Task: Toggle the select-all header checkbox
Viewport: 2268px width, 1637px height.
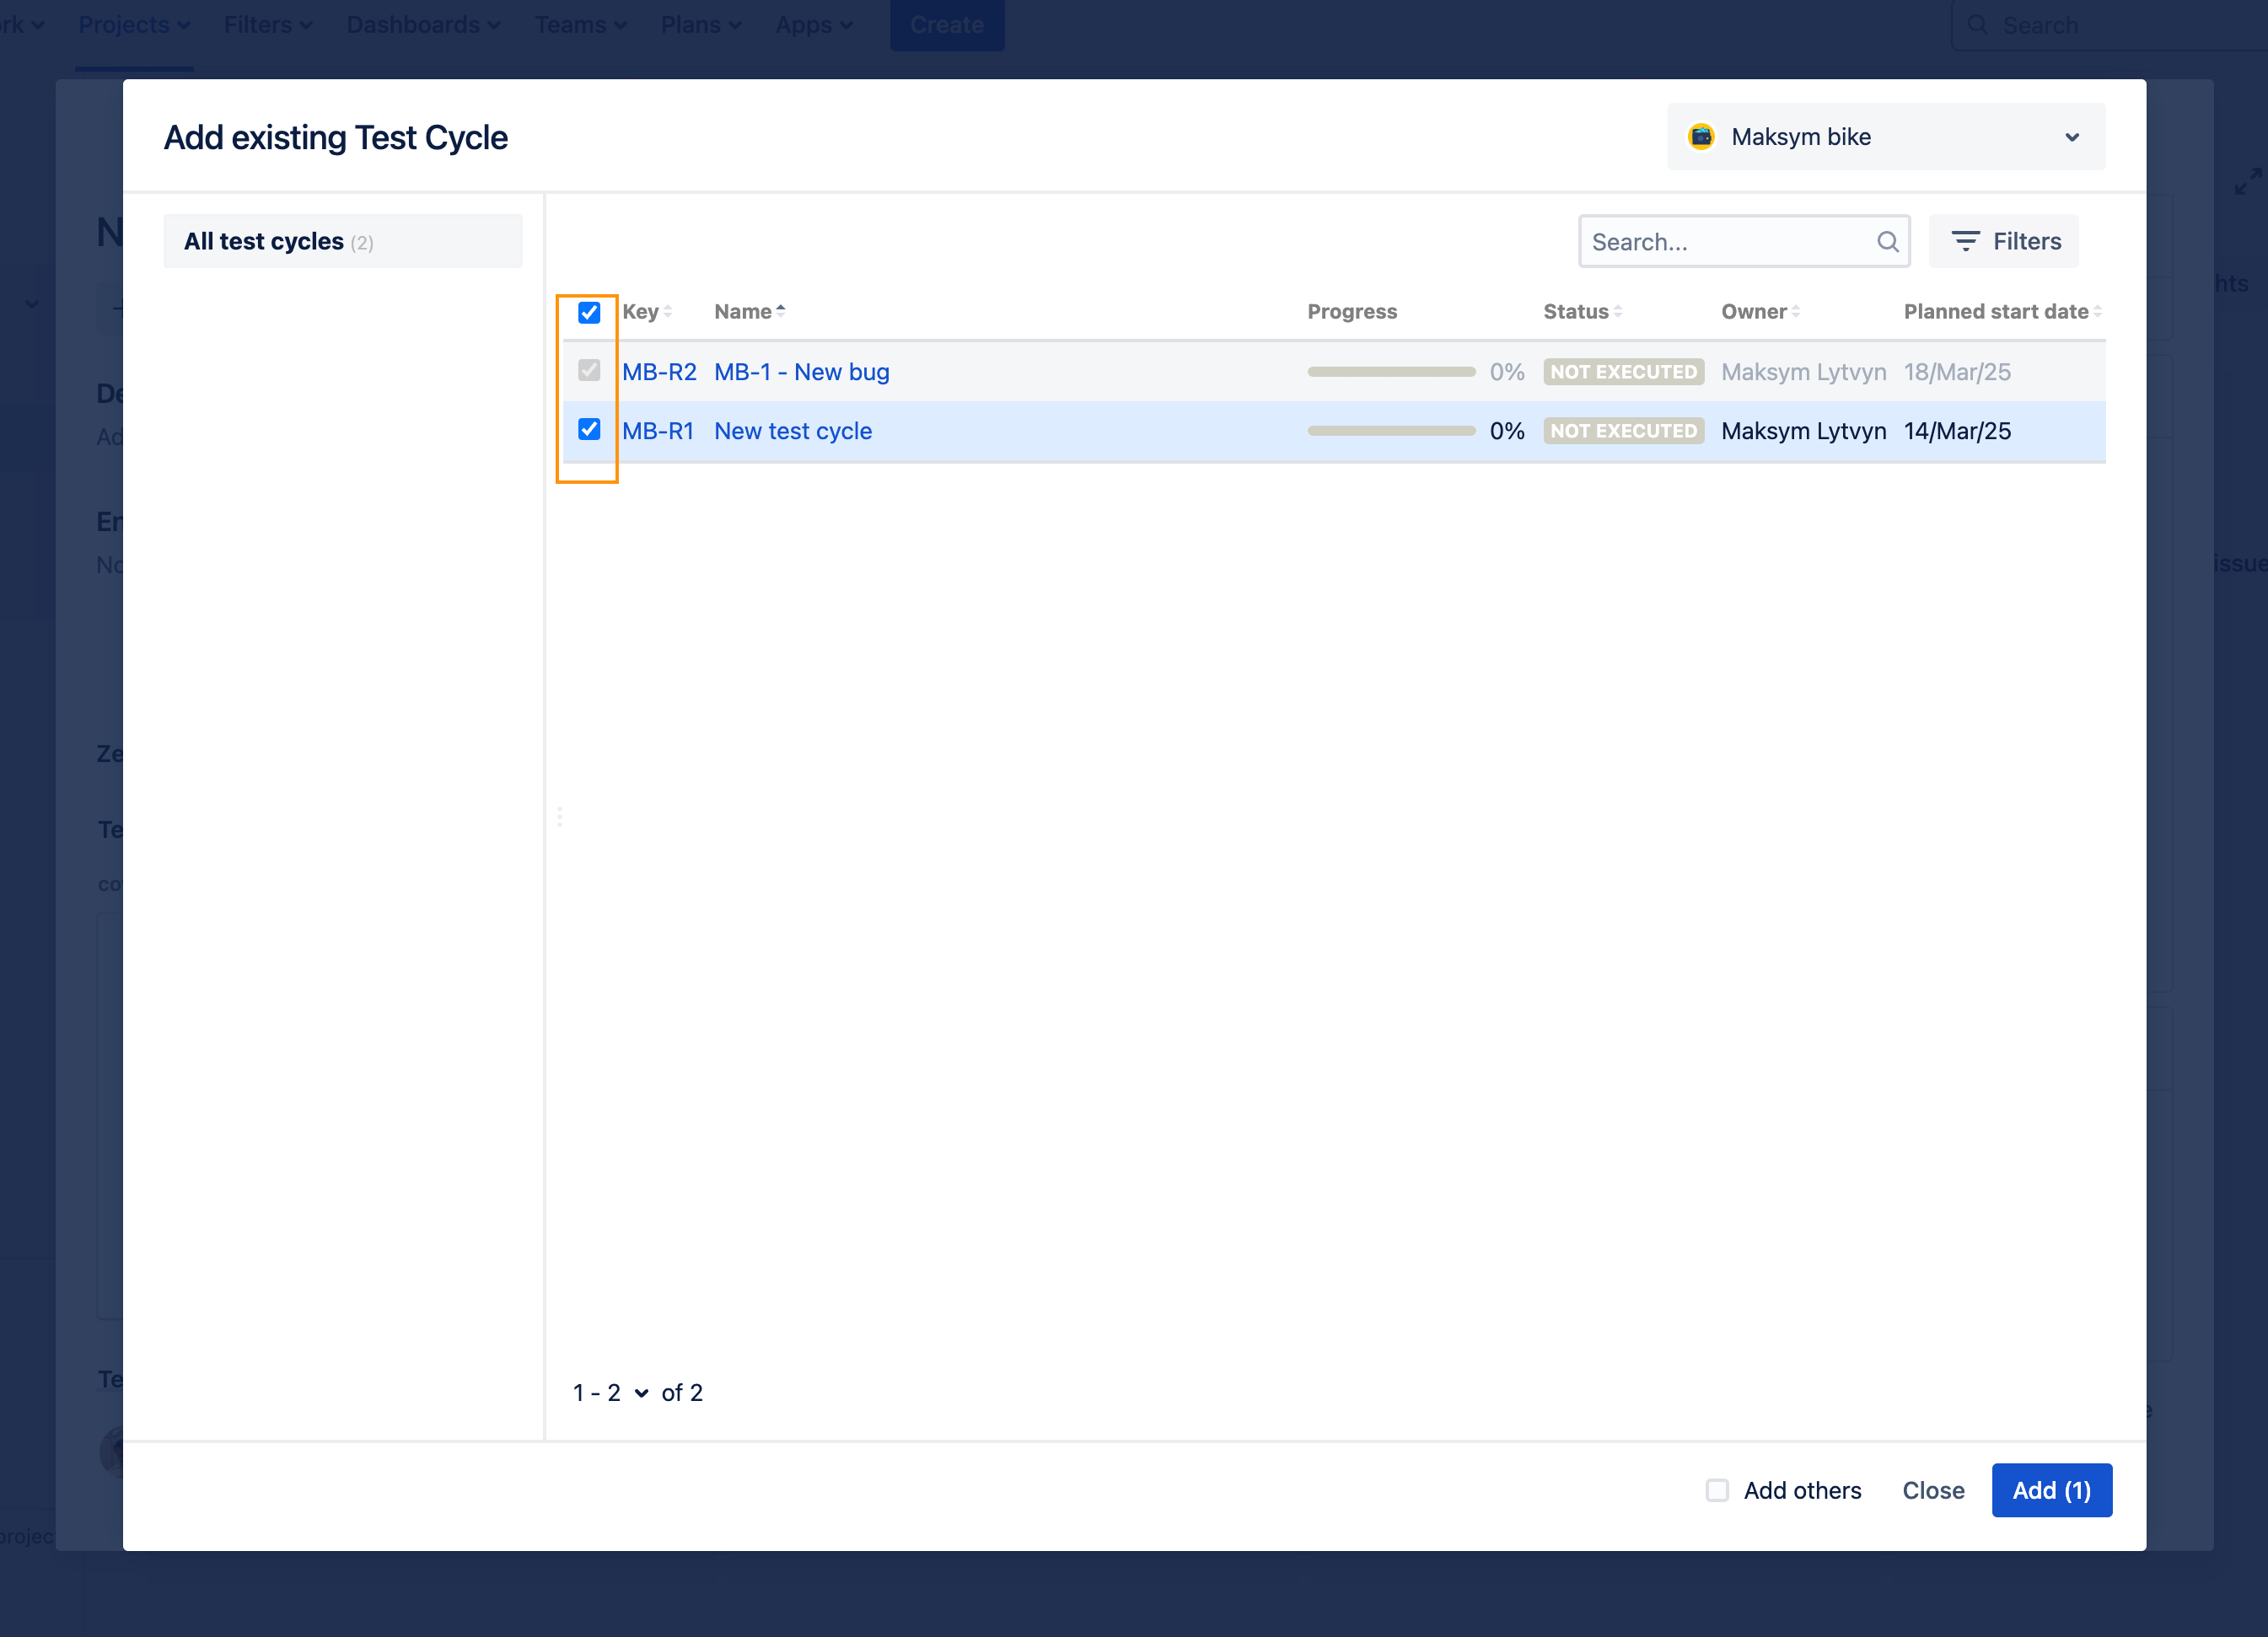Action: [x=589, y=312]
